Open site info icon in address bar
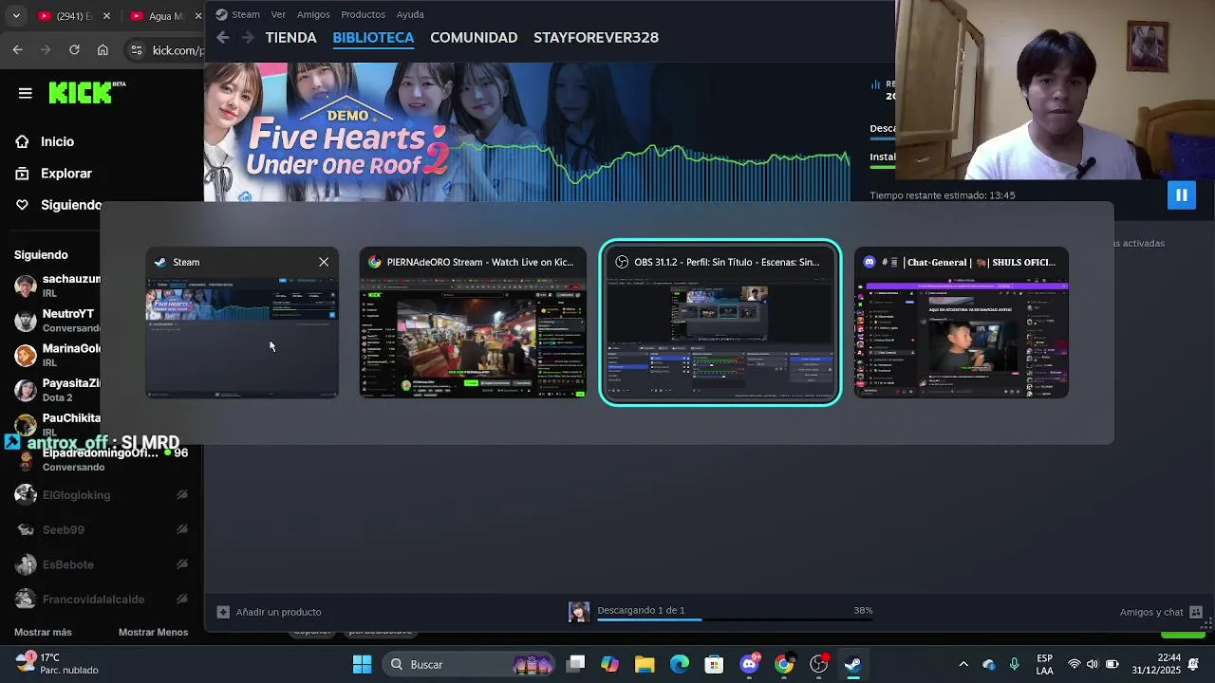The width and height of the screenshot is (1215, 683). [x=137, y=50]
